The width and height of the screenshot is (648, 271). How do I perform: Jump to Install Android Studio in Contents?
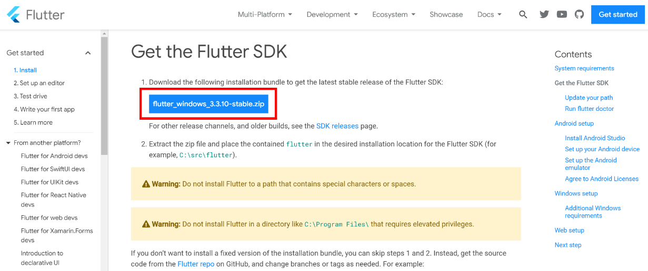[x=595, y=138]
